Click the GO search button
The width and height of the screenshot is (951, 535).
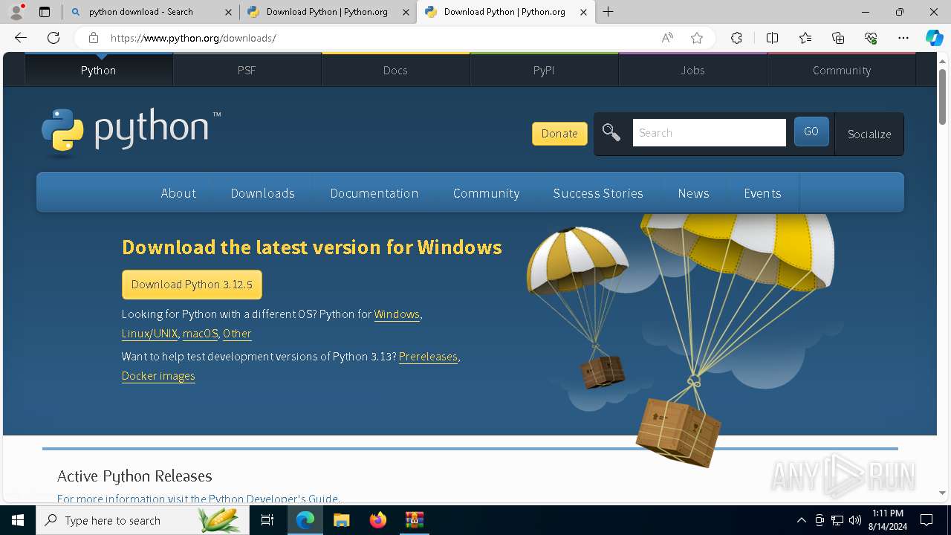pos(811,132)
